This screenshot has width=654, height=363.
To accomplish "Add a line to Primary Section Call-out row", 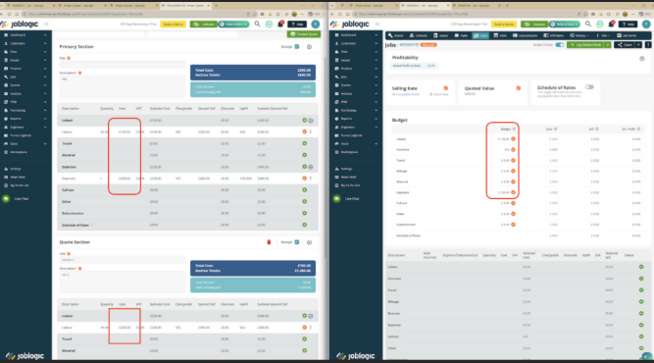I will pos(305,190).
